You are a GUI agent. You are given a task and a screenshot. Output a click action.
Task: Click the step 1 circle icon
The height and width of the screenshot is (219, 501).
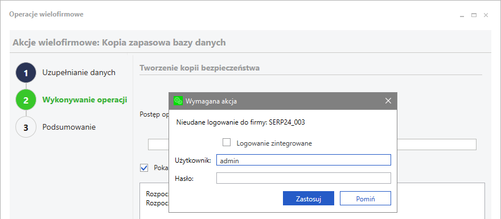(26, 73)
